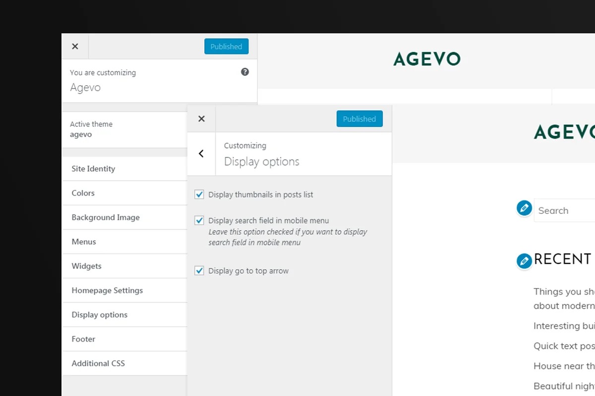Click the Published button in Display options panel
The height and width of the screenshot is (396, 595).
(x=359, y=119)
